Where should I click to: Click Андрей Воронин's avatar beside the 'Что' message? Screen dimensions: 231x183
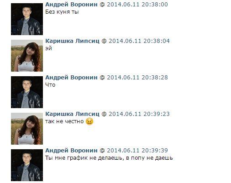pyautogui.click(x=27, y=92)
